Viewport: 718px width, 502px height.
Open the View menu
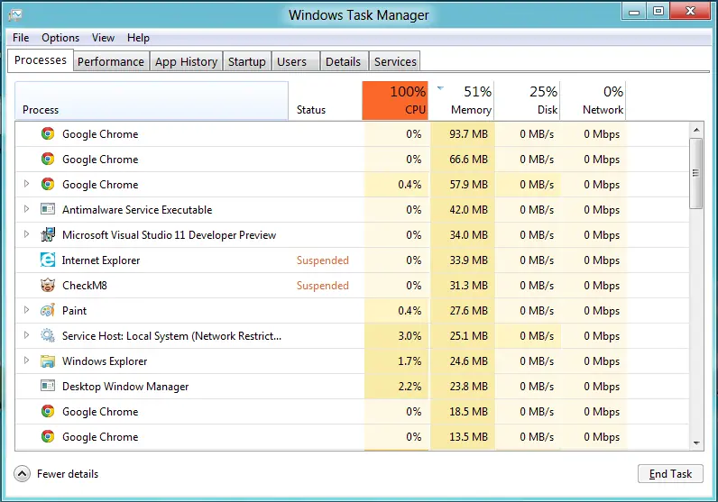[103, 38]
